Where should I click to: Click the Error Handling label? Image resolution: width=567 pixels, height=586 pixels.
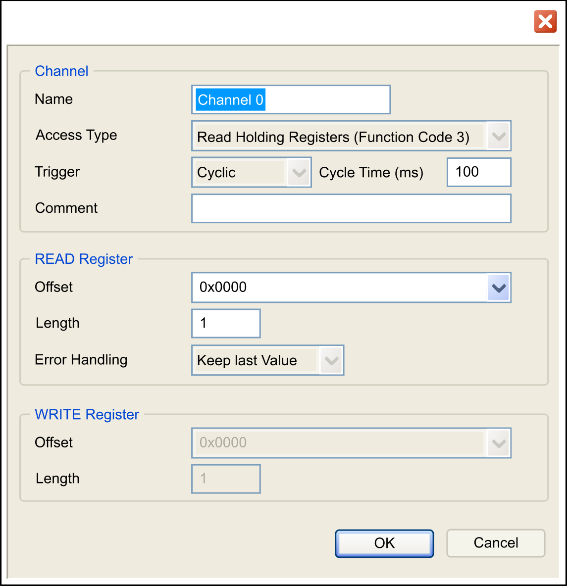tap(81, 360)
